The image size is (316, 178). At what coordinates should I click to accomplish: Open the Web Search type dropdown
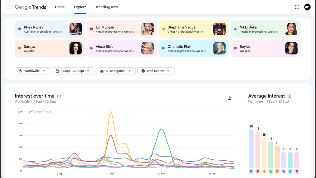(x=156, y=71)
